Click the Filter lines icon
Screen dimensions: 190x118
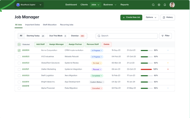click(x=163, y=36)
